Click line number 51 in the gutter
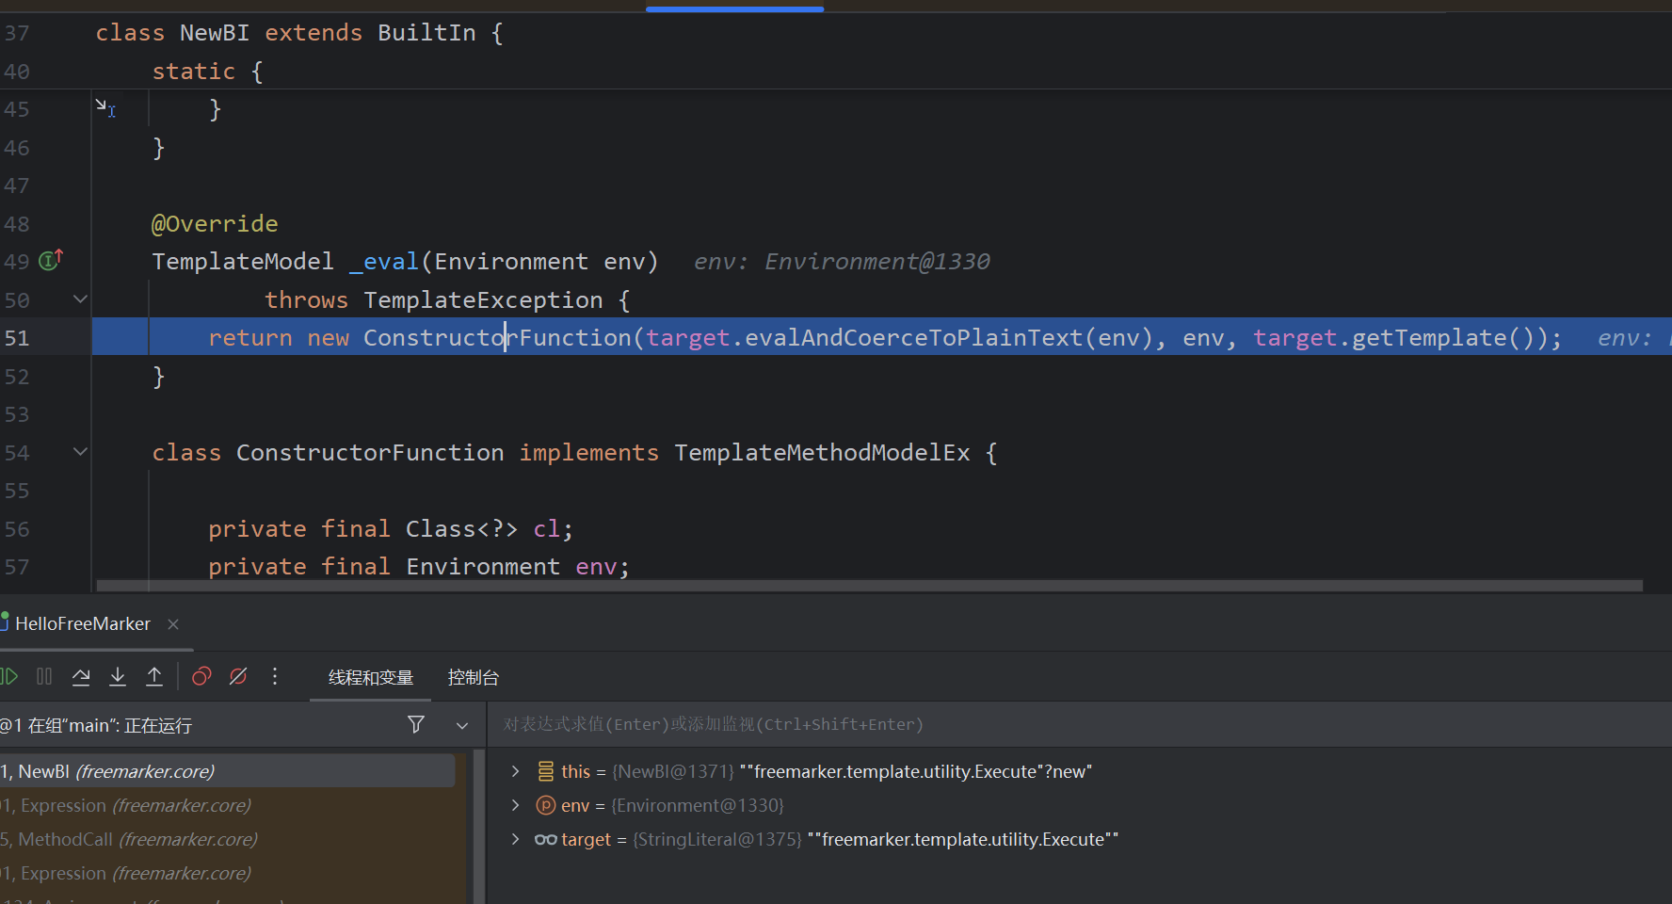The width and height of the screenshot is (1672, 904). [x=17, y=338]
